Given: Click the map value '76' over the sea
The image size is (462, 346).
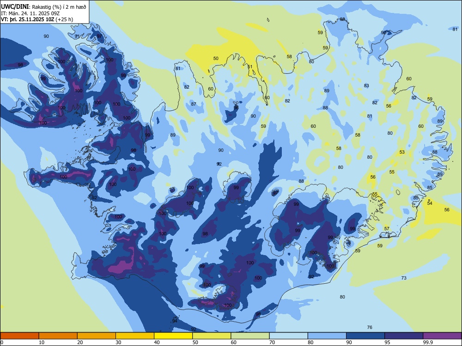Looking at the screenshot, I should click(370, 327).
